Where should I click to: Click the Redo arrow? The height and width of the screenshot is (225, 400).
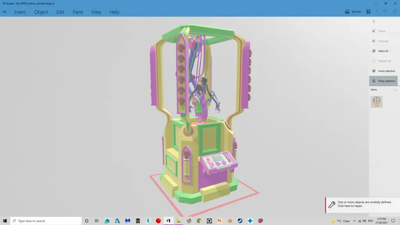tap(394, 12)
